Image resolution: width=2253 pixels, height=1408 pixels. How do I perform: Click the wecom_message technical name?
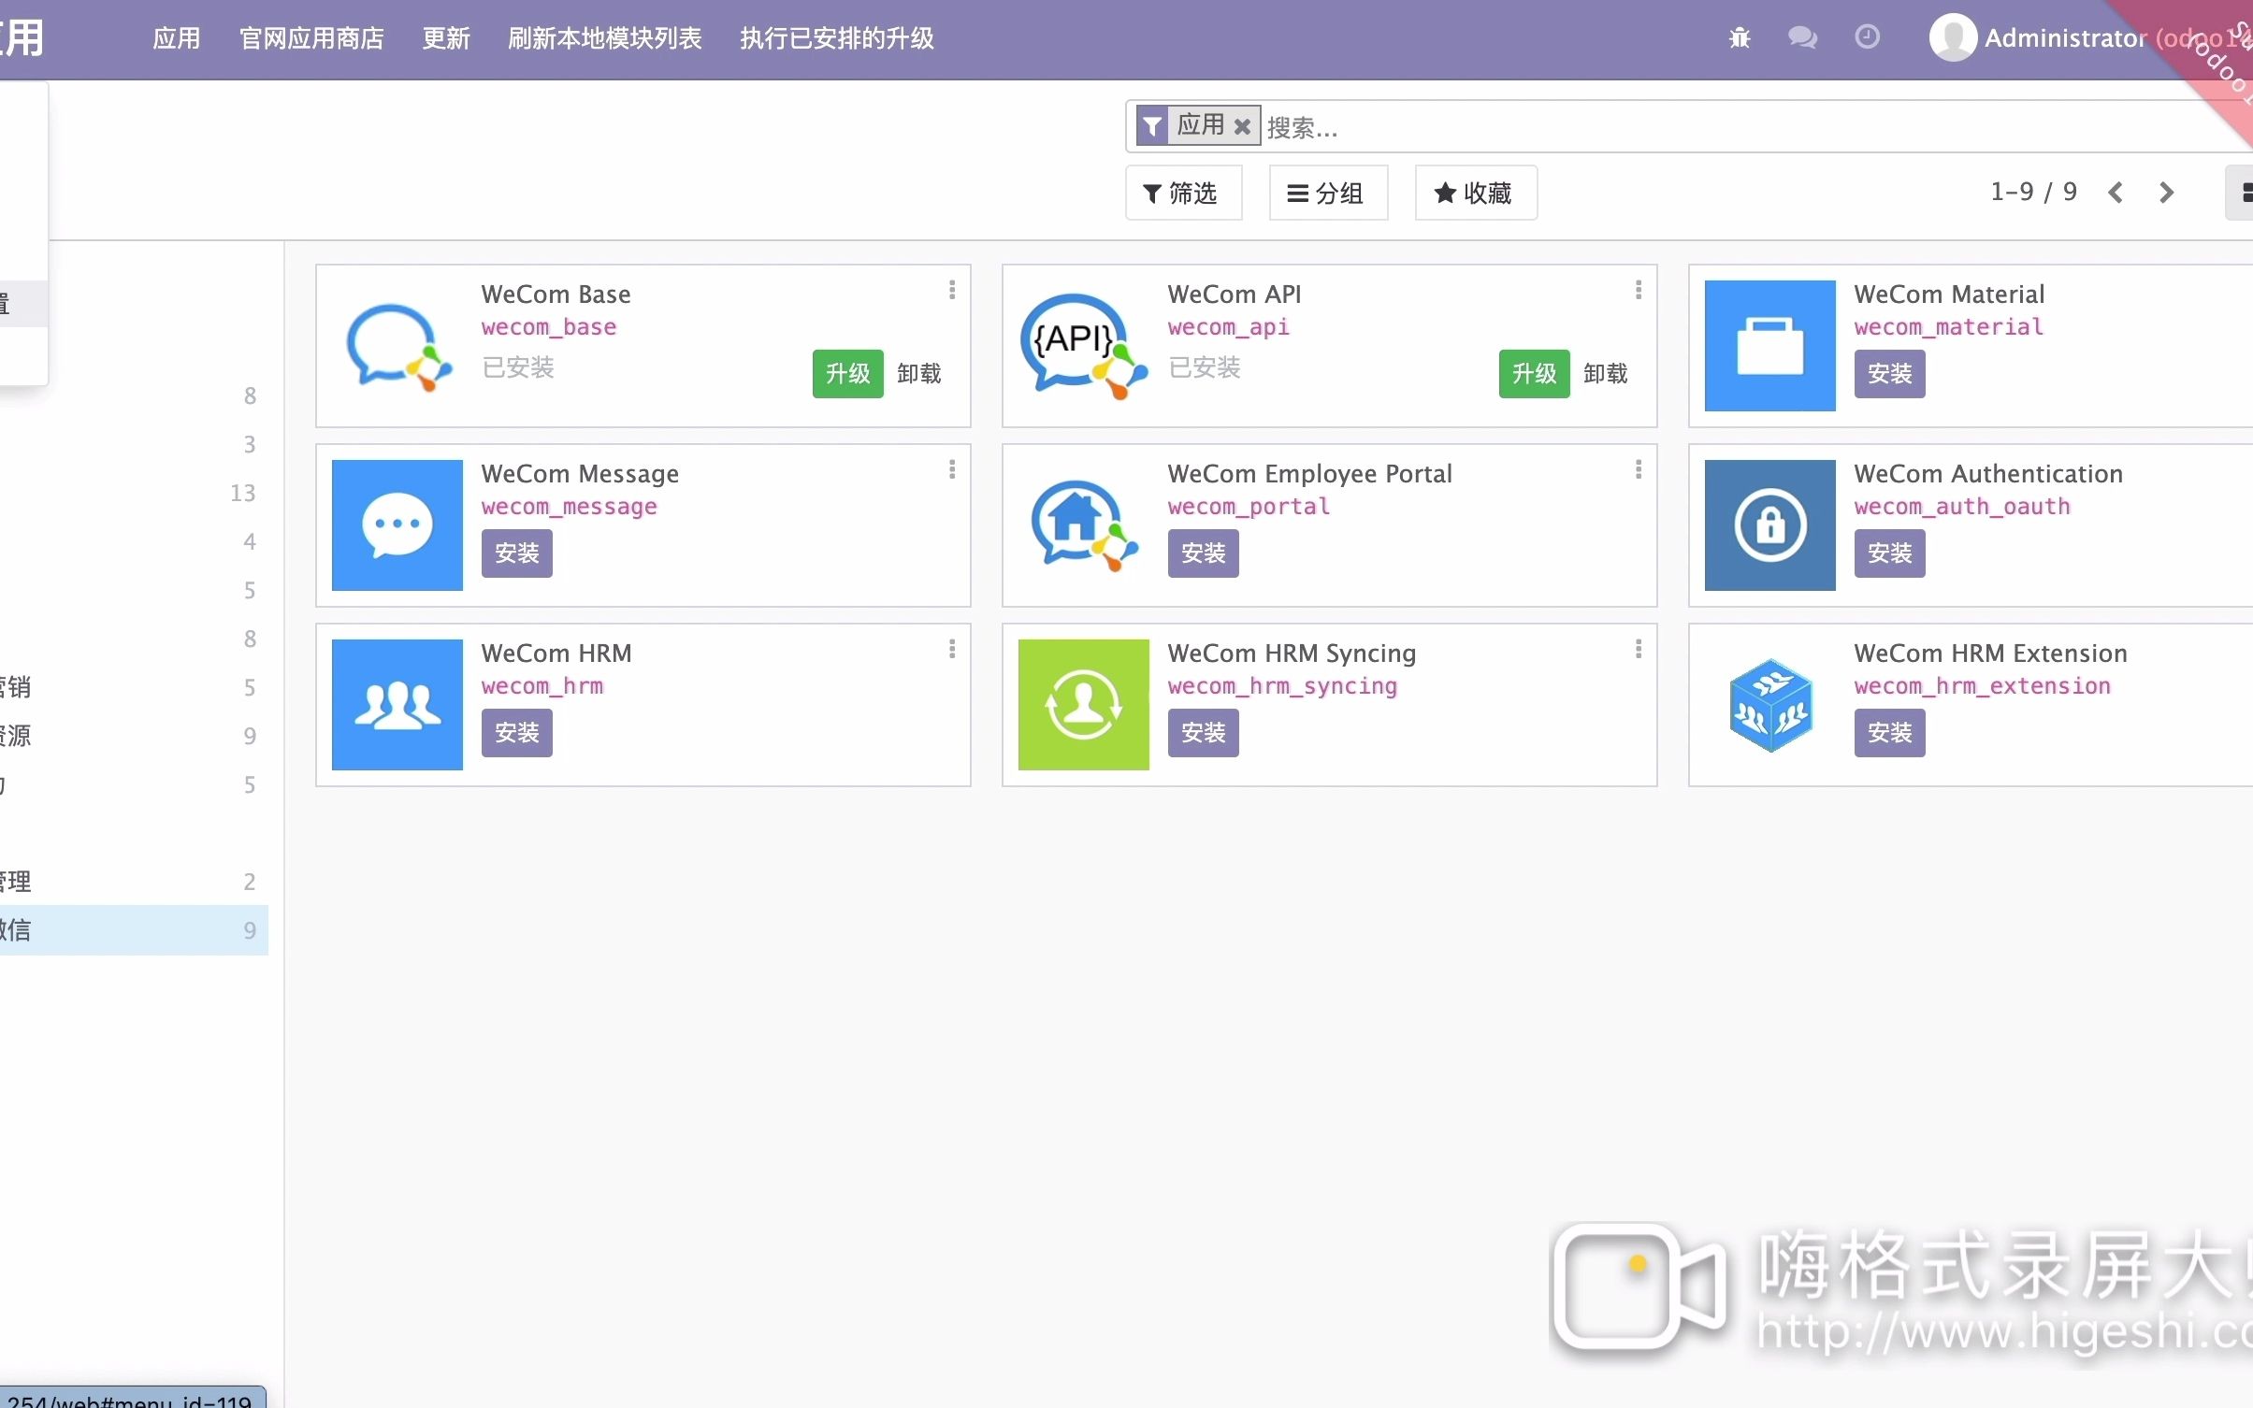click(x=569, y=507)
